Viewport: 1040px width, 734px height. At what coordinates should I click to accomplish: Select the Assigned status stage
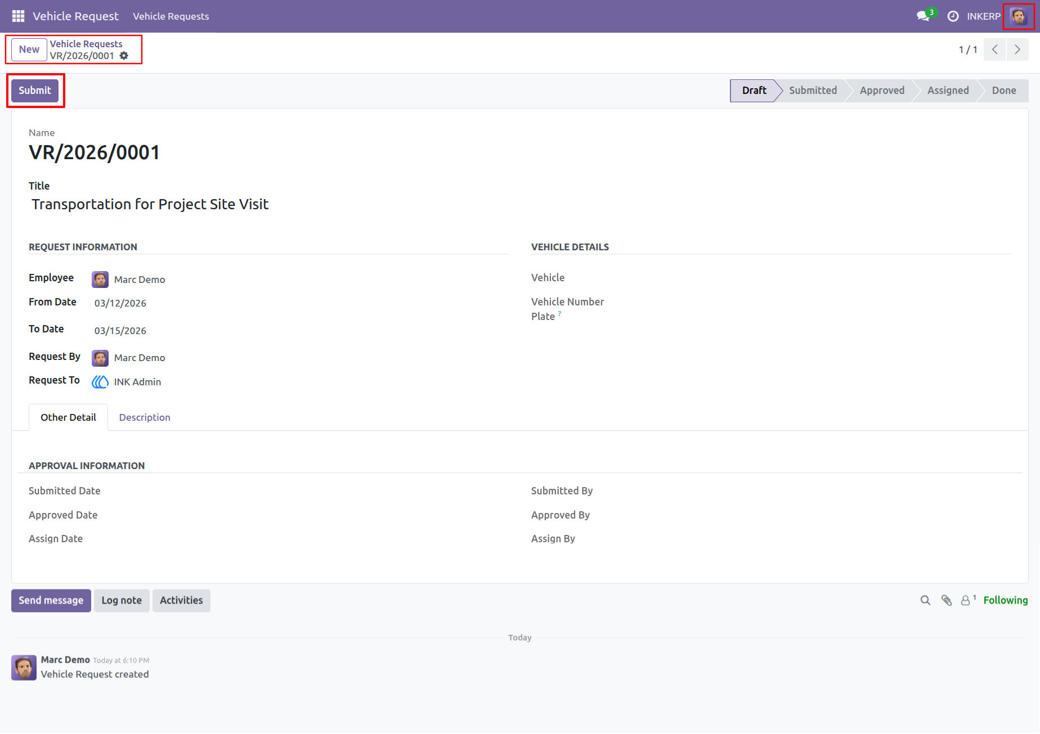click(948, 91)
